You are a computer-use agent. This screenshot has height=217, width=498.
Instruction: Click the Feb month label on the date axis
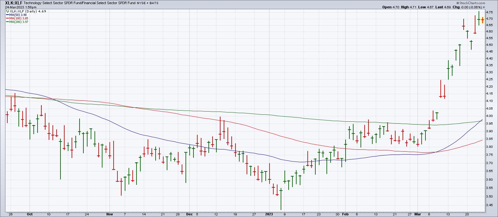pyautogui.click(x=346, y=214)
